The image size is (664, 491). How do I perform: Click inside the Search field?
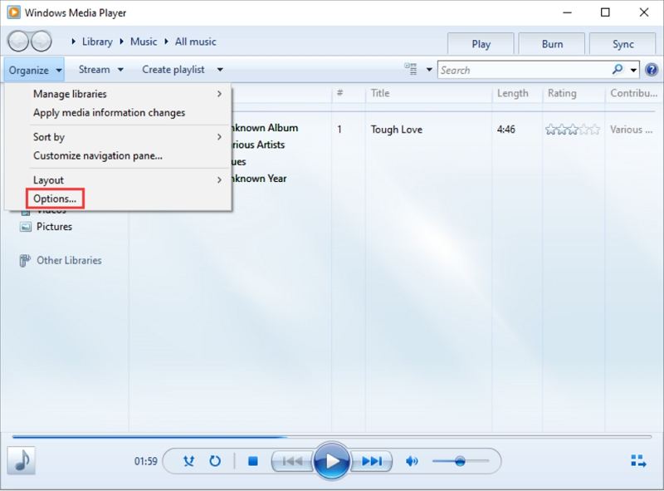531,70
